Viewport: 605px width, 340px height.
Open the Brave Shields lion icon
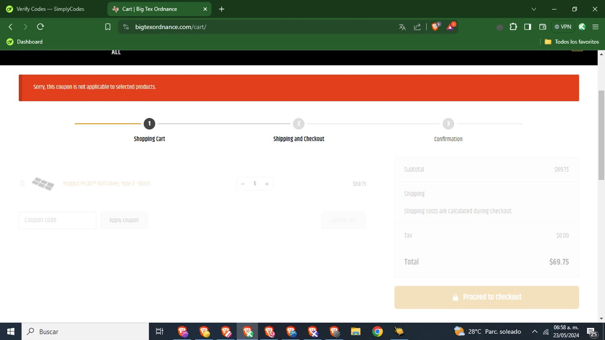coord(436,27)
